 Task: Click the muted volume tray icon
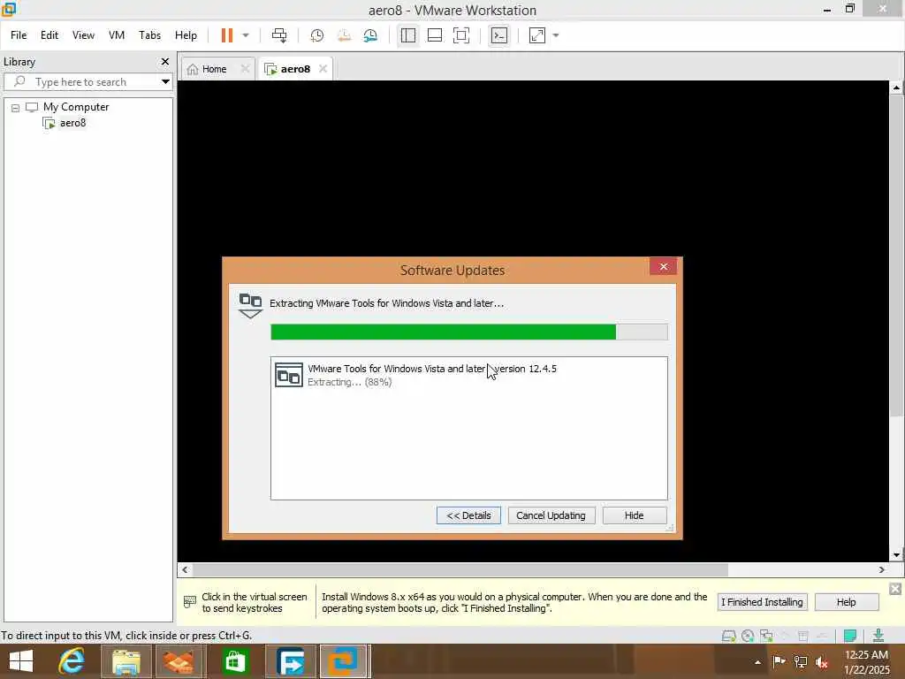(x=822, y=661)
